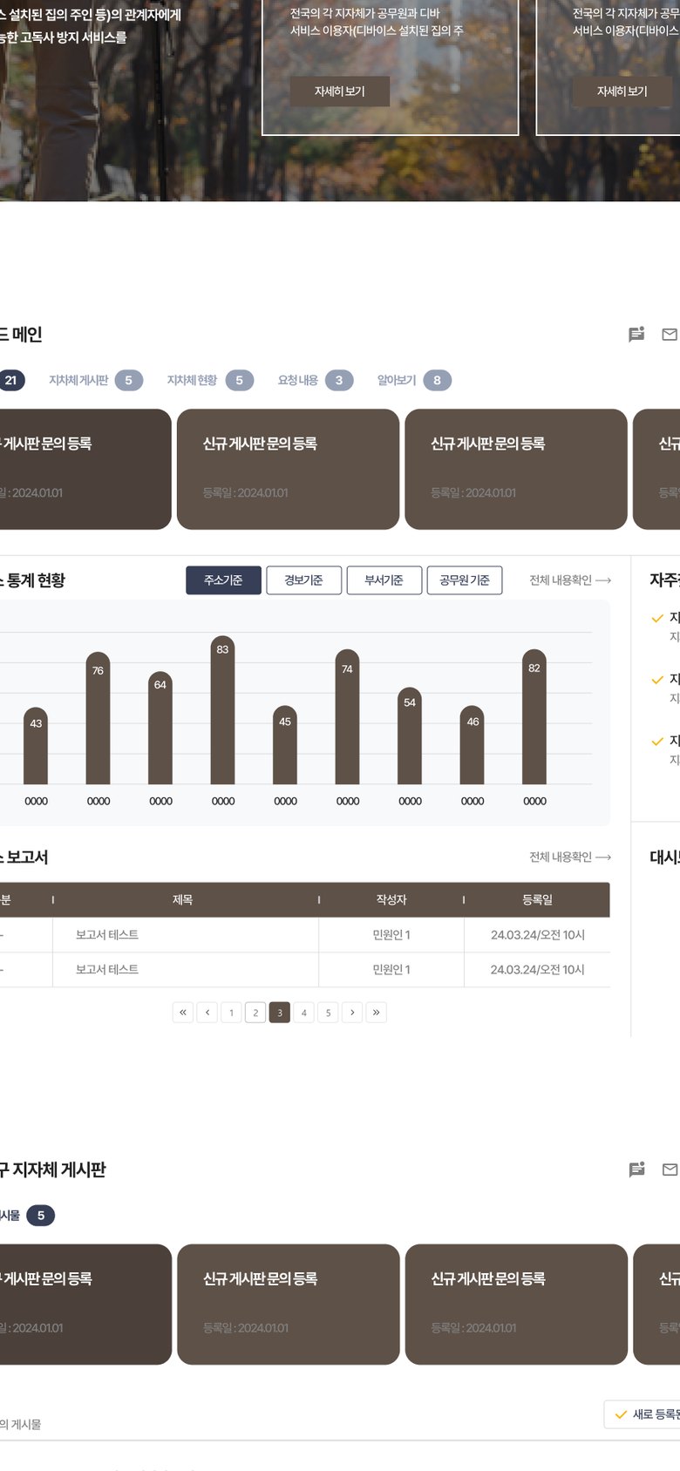The width and height of the screenshot is (680, 1471).
Task: Open the chat icon in the 메인 section header
Action: click(636, 335)
